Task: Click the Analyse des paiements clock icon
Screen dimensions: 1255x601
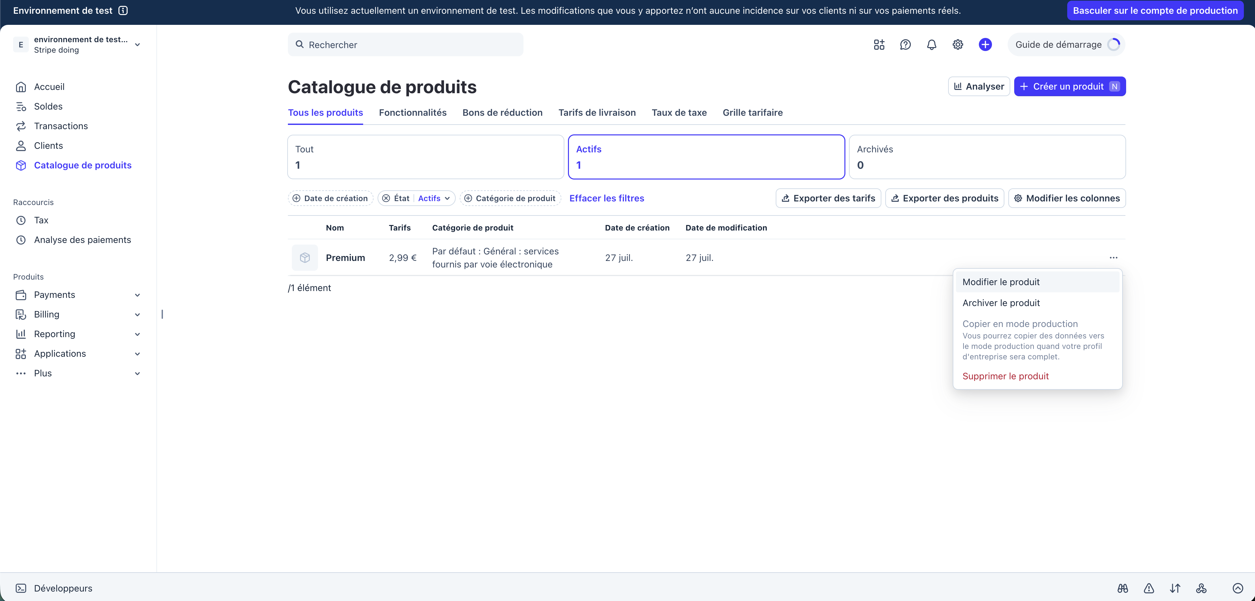Action: click(x=21, y=240)
